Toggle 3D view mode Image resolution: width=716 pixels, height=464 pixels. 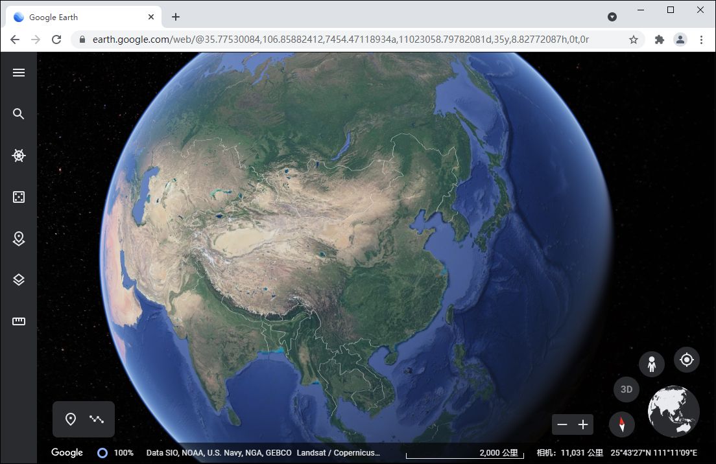pyautogui.click(x=625, y=389)
